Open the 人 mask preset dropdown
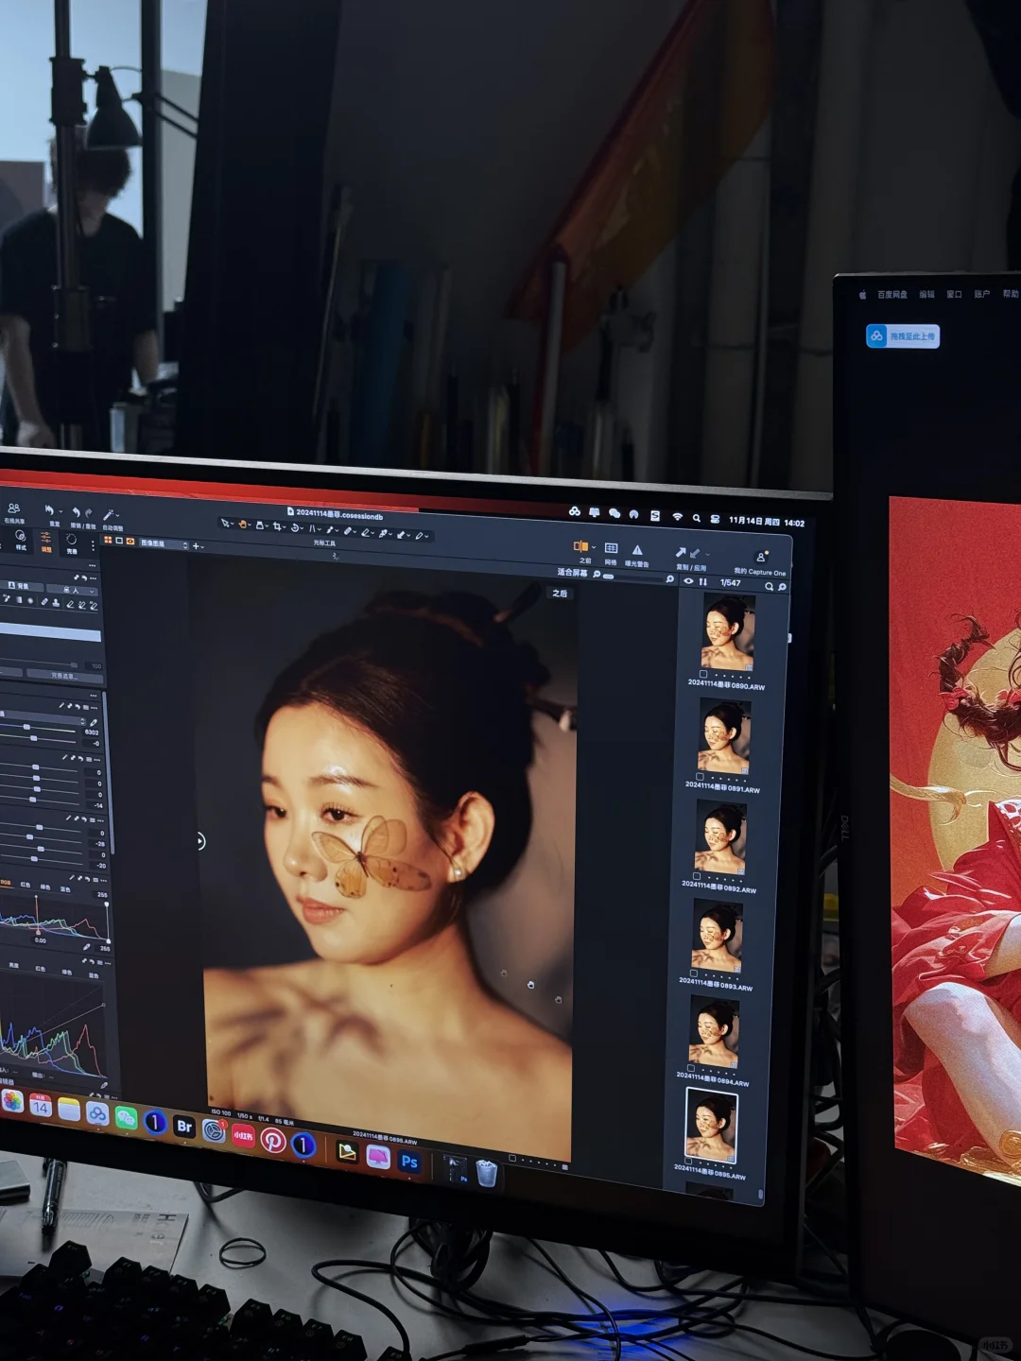This screenshot has width=1021, height=1361. [x=75, y=590]
